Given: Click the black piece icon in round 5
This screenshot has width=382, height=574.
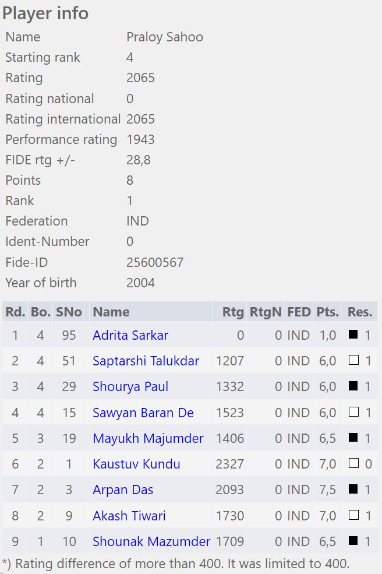Looking at the screenshot, I should 353,438.
